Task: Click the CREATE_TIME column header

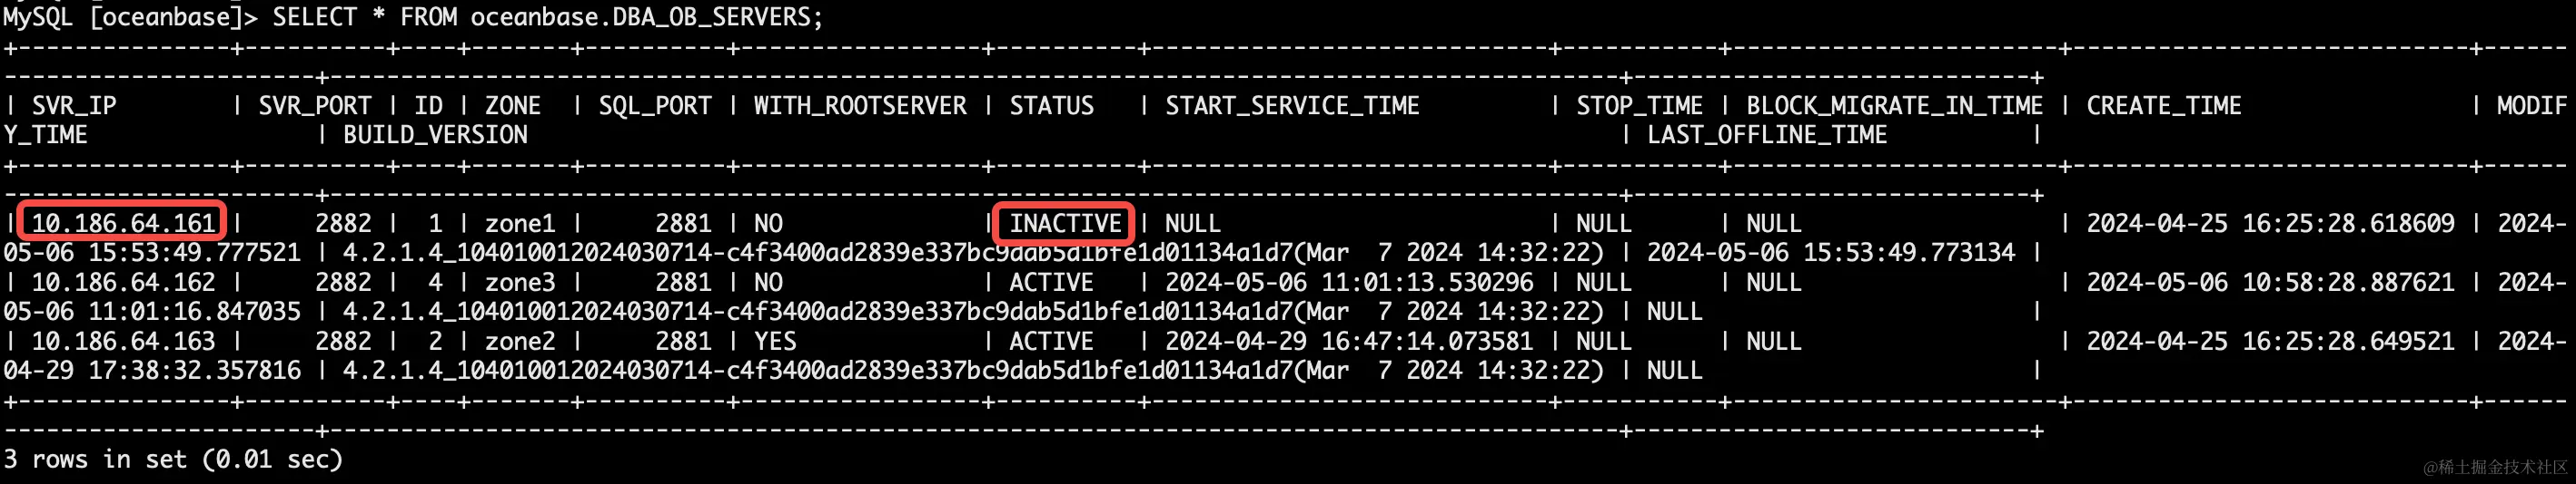Action: pos(2163,106)
